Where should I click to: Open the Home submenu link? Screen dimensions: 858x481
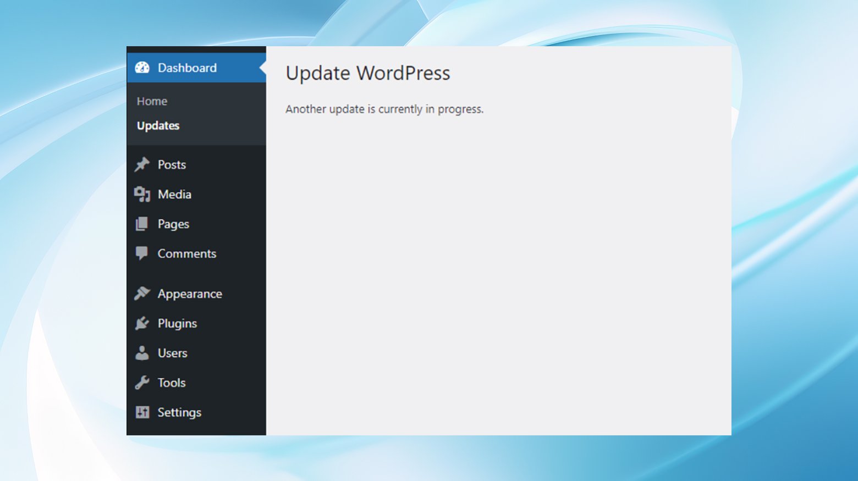(152, 101)
